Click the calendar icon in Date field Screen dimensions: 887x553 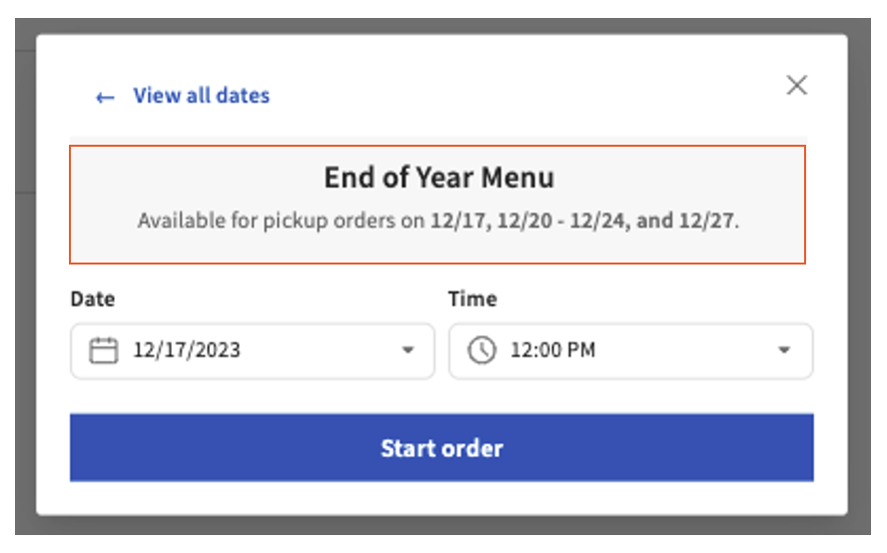click(103, 350)
